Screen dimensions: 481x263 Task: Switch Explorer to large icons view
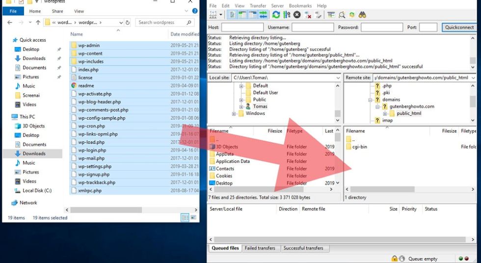pyautogui.click(x=193, y=218)
